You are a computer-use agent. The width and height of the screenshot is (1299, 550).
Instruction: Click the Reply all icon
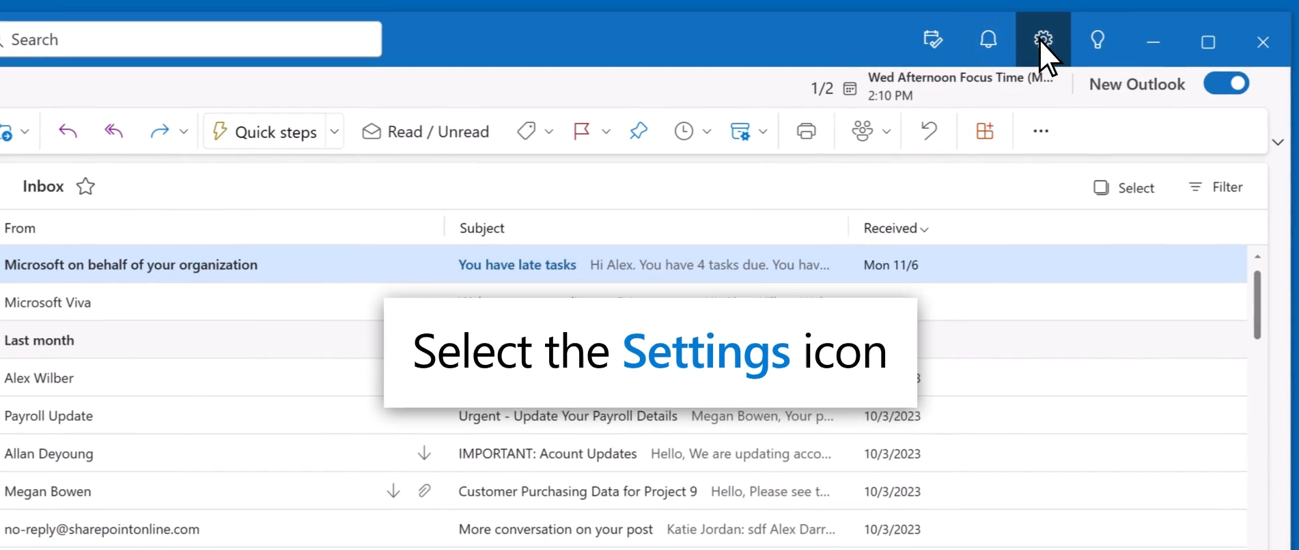(x=113, y=130)
